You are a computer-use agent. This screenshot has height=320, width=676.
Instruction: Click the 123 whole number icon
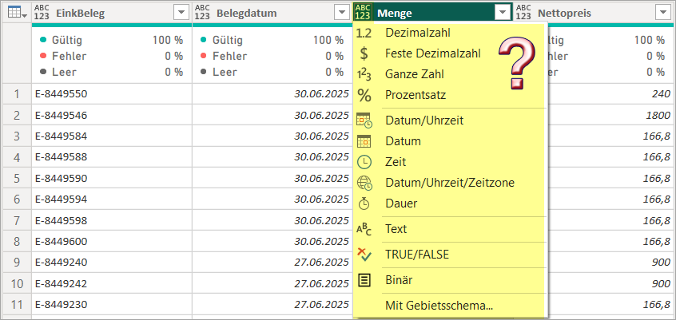tap(364, 74)
